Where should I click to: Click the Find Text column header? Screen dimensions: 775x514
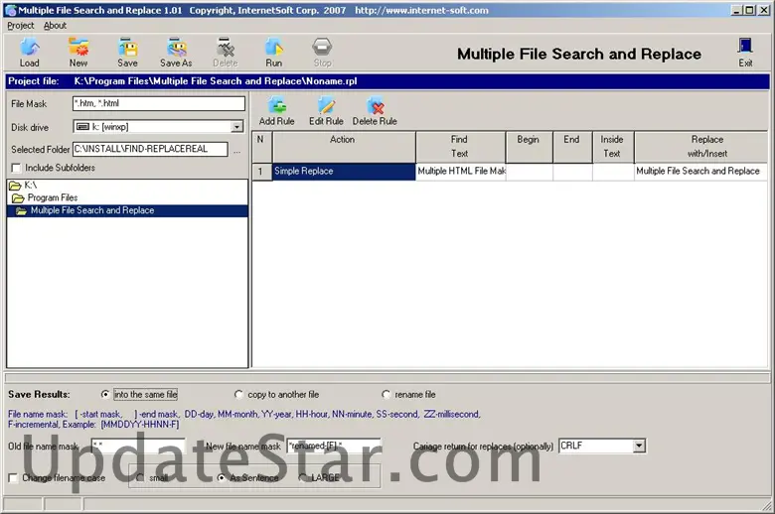[x=461, y=147]
